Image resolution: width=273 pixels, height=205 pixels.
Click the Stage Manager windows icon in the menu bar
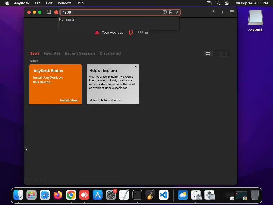pos(209,3)
